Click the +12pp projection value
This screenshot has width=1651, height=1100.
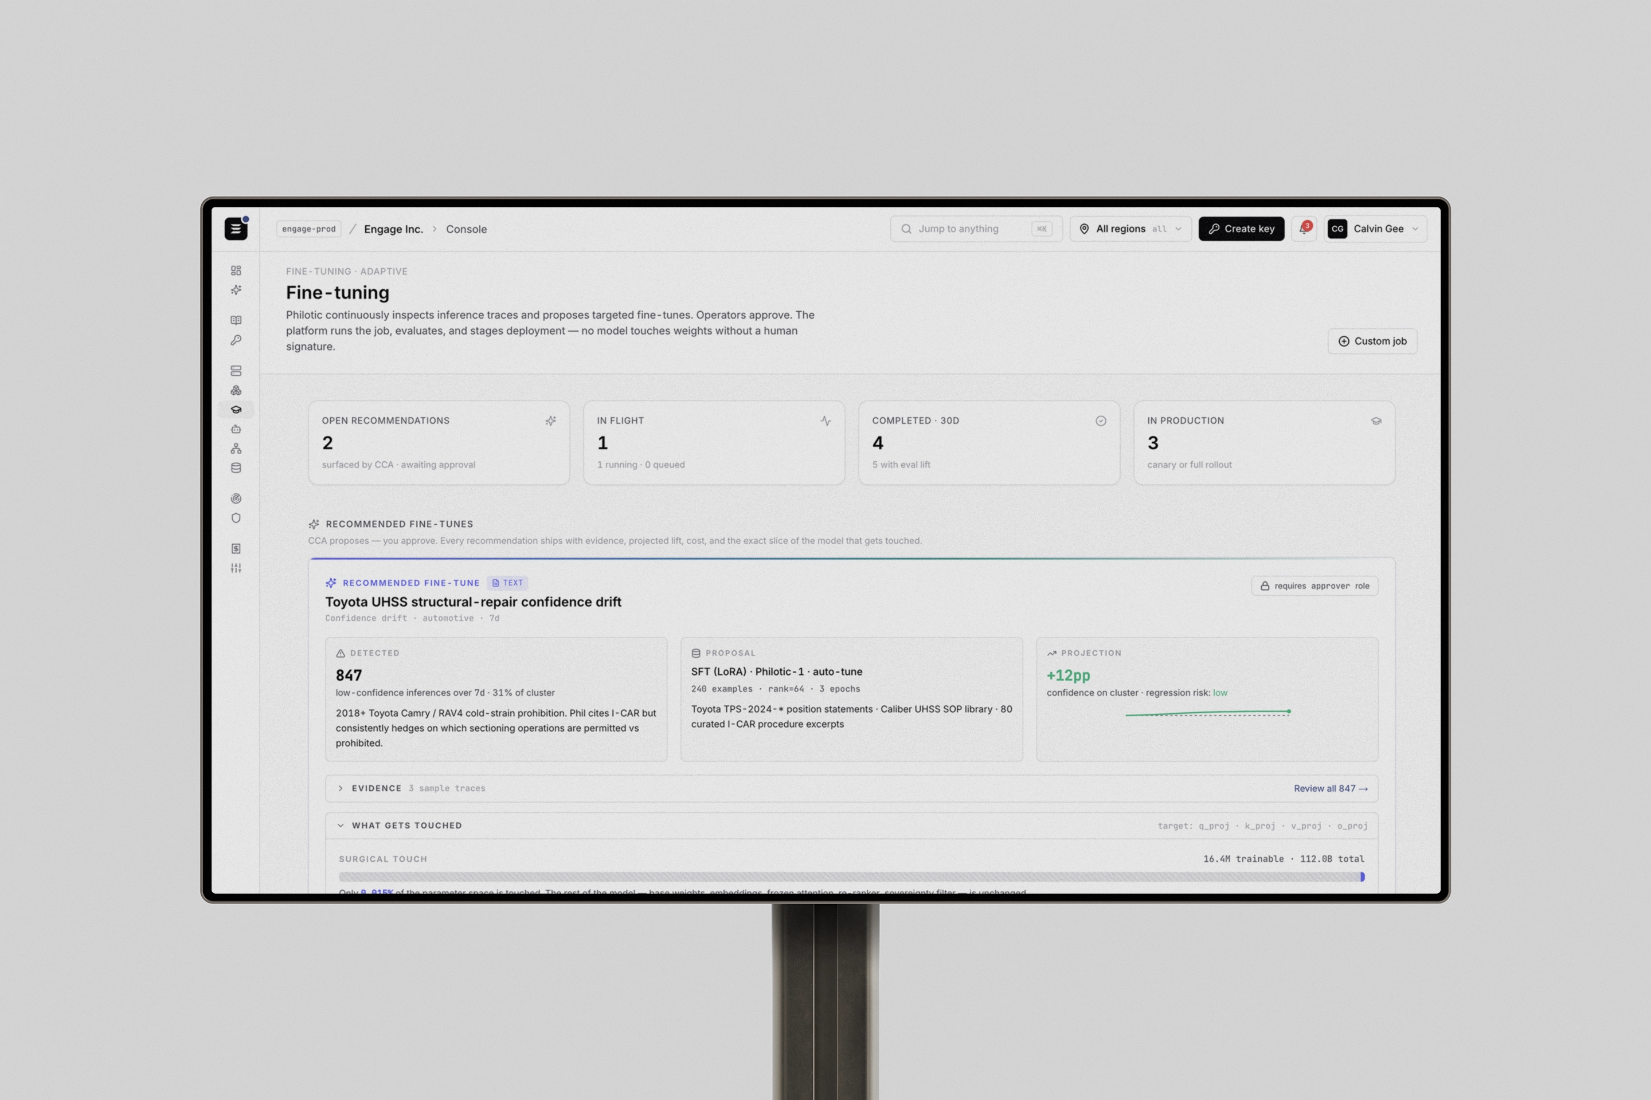coord(1069,675)
